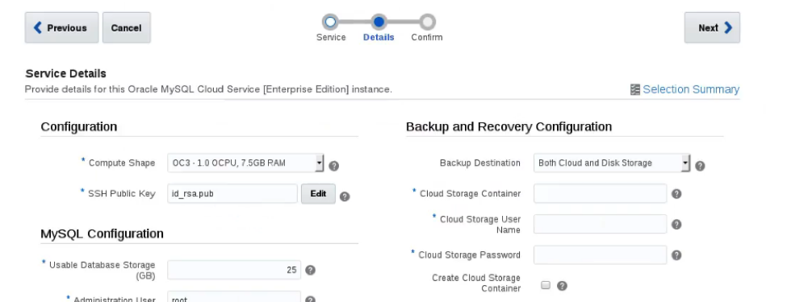Click the Backup and Recovery Configuration heading

(x=509, y=126)
